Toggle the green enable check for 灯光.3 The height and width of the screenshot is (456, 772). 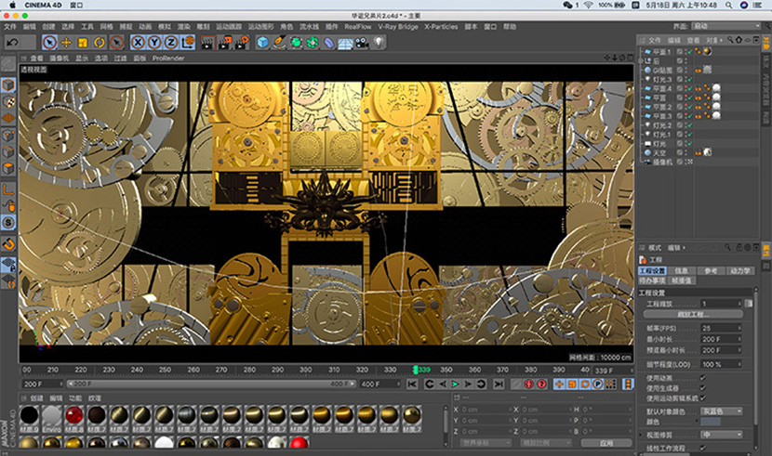689,79
